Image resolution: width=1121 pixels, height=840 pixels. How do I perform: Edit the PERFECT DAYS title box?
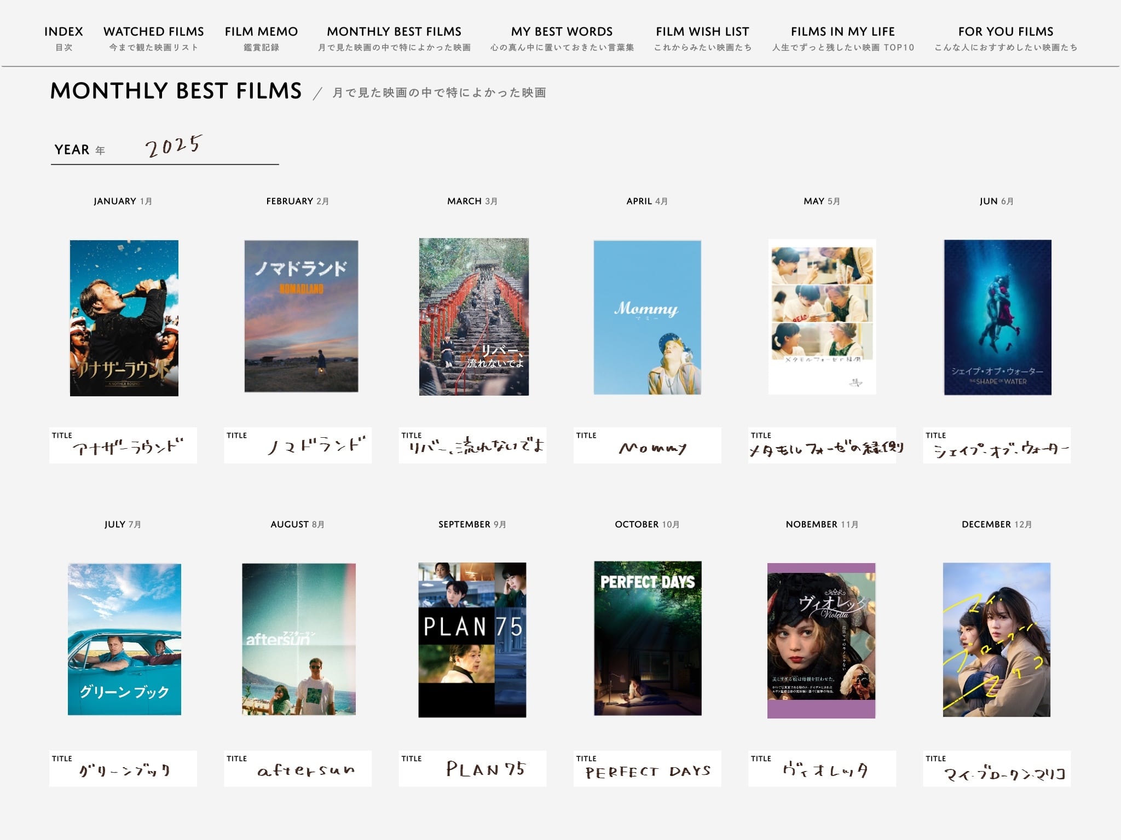point(647,769)
